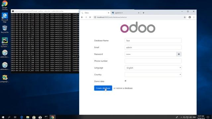
Task: Click Chrome forward arrow
Action: (86, 17)
